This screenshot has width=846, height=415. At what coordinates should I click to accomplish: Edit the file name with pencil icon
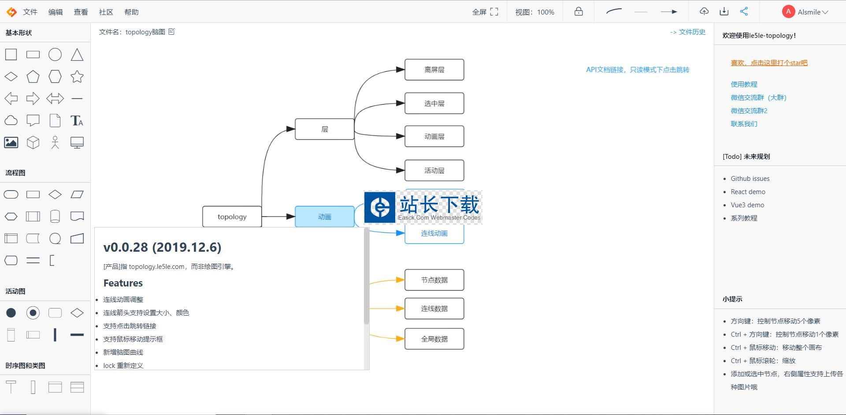pos(172,32)
